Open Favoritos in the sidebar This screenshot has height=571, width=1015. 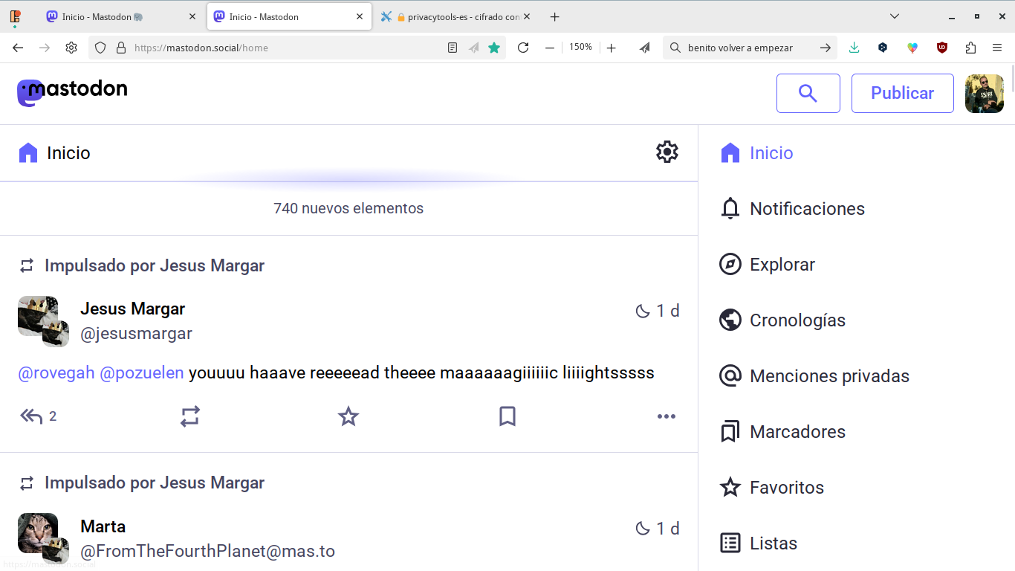772,488
